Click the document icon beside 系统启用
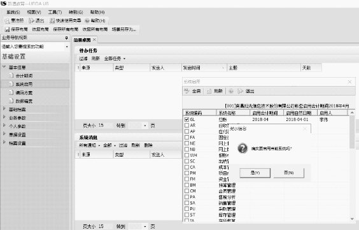 click(x=11, y=84)
